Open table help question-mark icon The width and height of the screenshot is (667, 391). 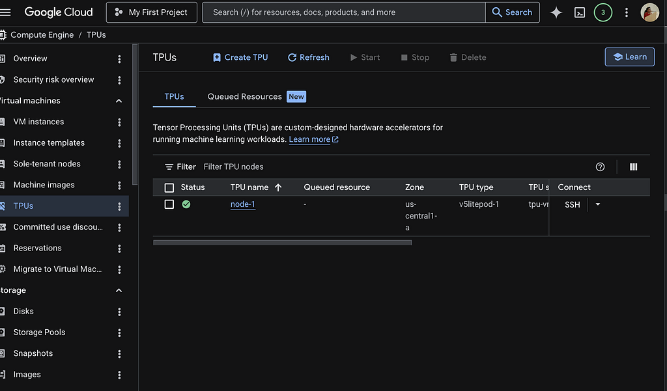click(600, 167)
